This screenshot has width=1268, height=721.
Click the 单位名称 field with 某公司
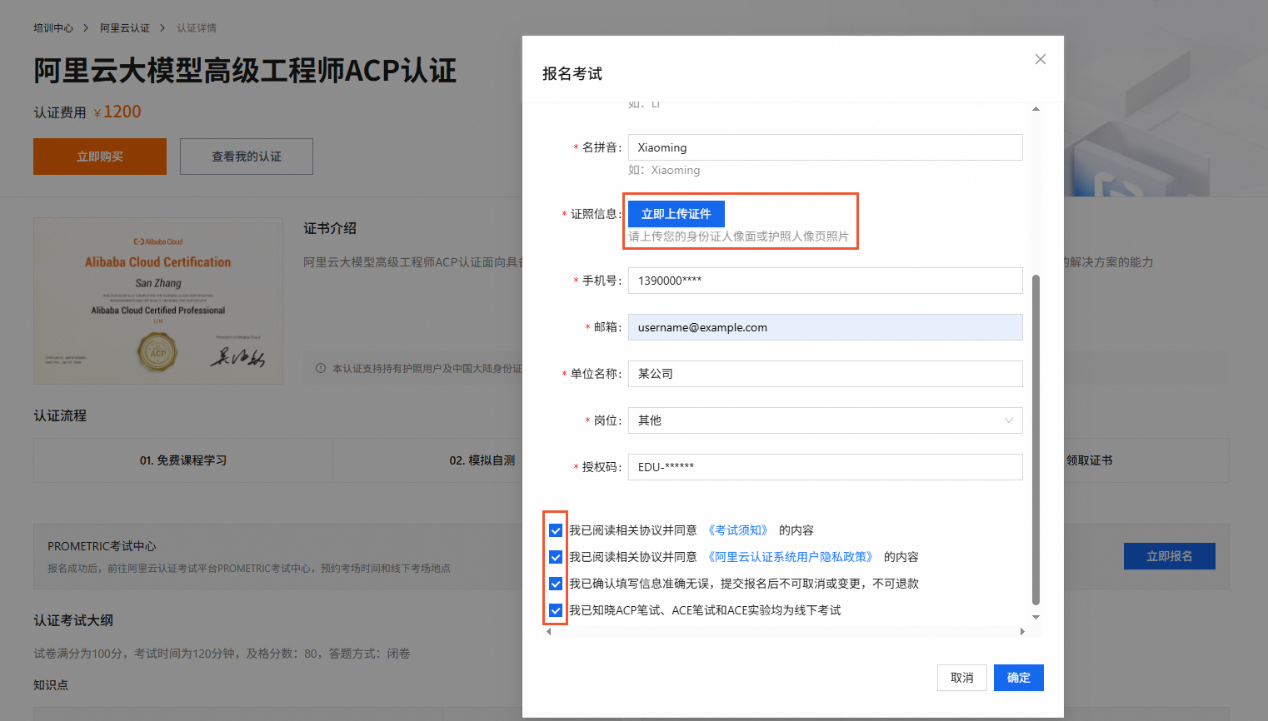(825, 374)
